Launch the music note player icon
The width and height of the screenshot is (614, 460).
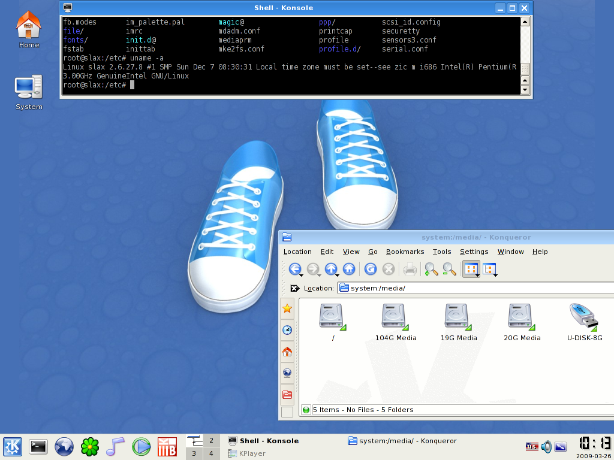(x=115, y=447)
